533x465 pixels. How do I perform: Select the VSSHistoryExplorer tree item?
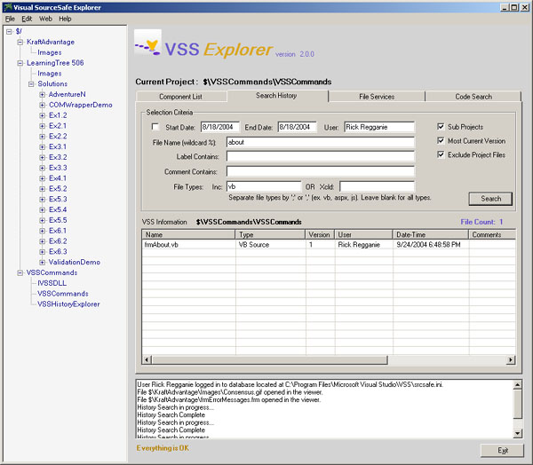coord(68,304)
